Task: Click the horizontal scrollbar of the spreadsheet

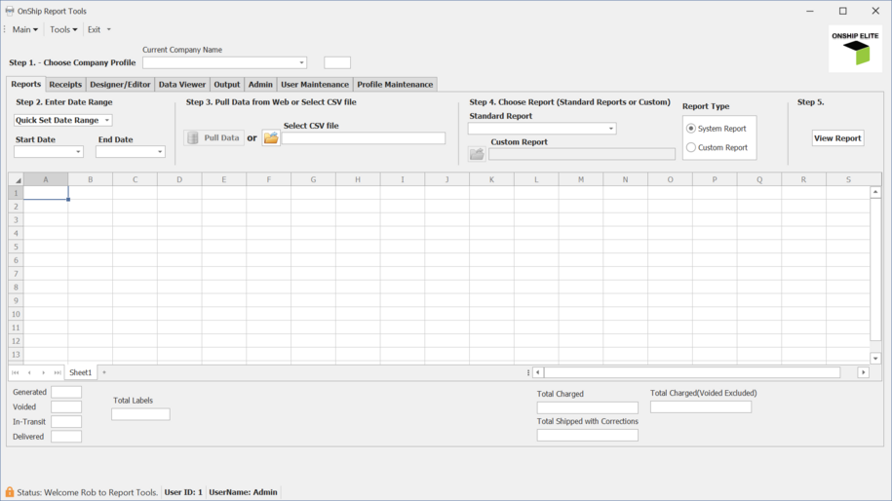Action: [x=692, y=372]
